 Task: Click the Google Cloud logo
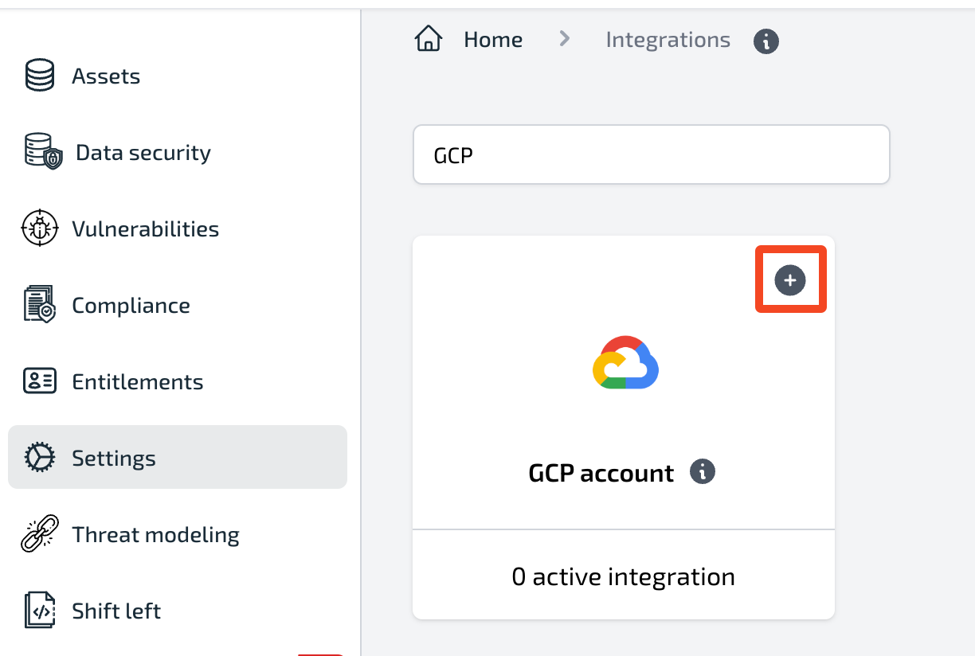point(625,362)
